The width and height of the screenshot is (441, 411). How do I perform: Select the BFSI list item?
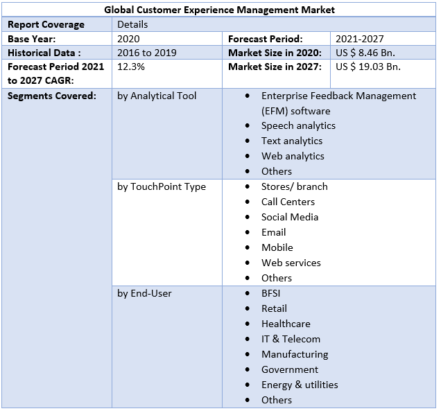270,293
